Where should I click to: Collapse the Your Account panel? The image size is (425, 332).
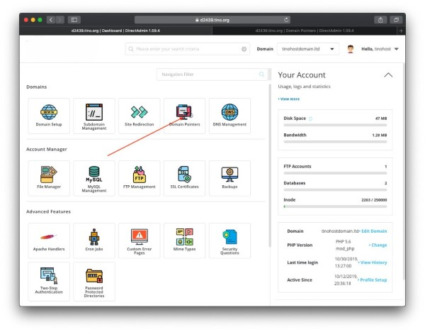point(387,74)
